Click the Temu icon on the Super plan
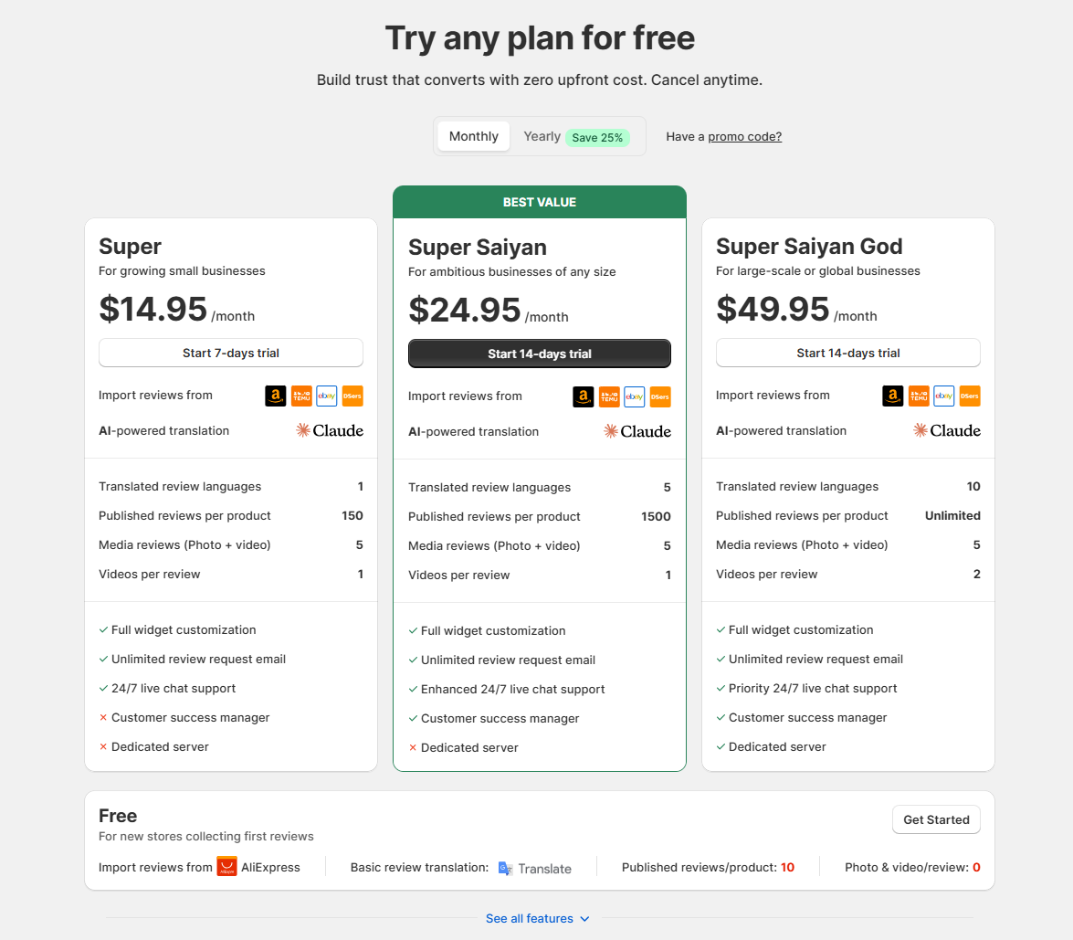1073x940 pixels. pos(301,396)
